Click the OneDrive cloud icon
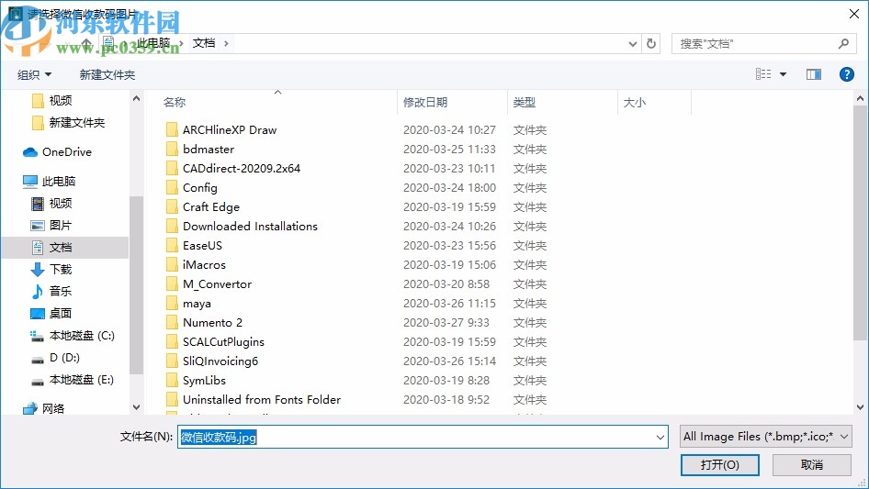This screenshot has width=869, height=489. (30, 152)
